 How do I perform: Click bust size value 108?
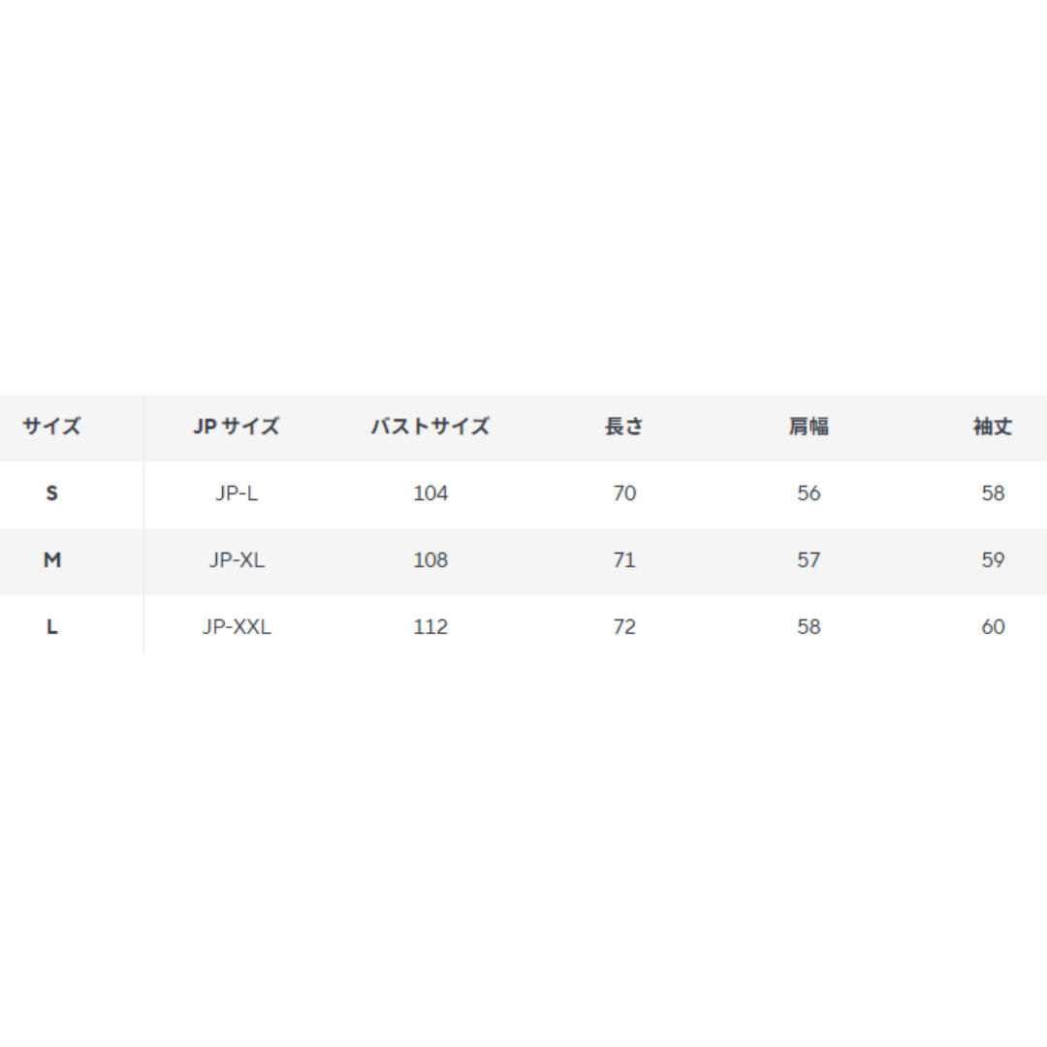pos(430,560)
